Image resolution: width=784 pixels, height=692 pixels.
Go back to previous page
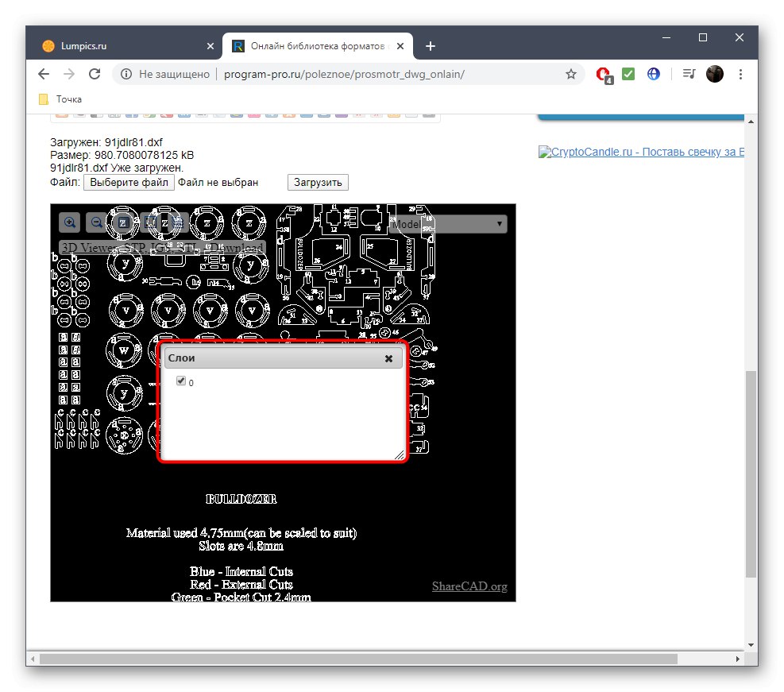(x=44, y=74)
